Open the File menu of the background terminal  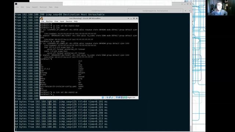pos(17,7)
